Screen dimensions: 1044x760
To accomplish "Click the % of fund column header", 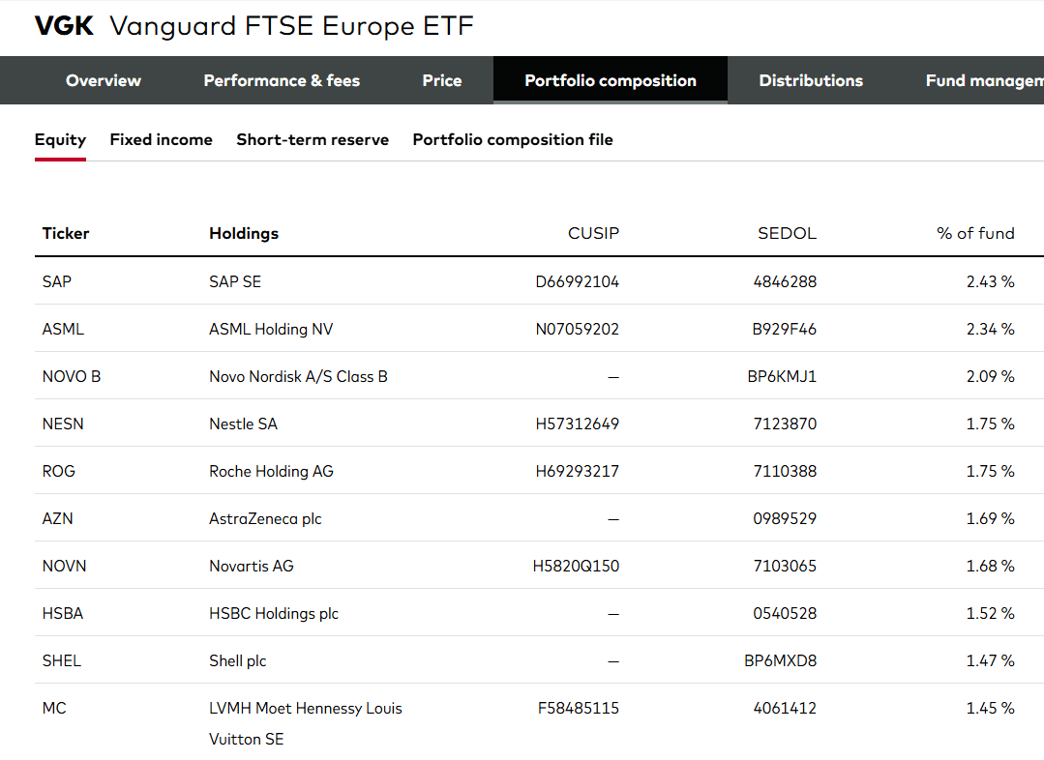I will coord(975,234).
